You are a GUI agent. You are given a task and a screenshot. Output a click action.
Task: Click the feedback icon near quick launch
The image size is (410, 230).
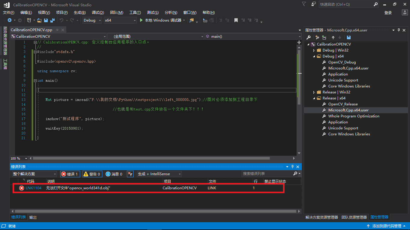click(x=314, y=4)
